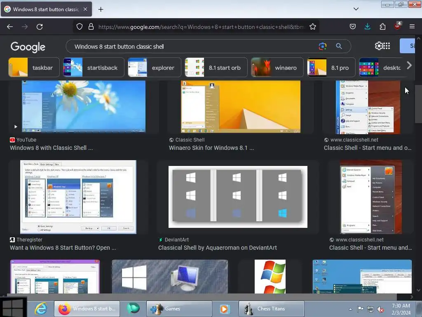Filter images by winaero chip
422x317 pixels.
[277, 67]
